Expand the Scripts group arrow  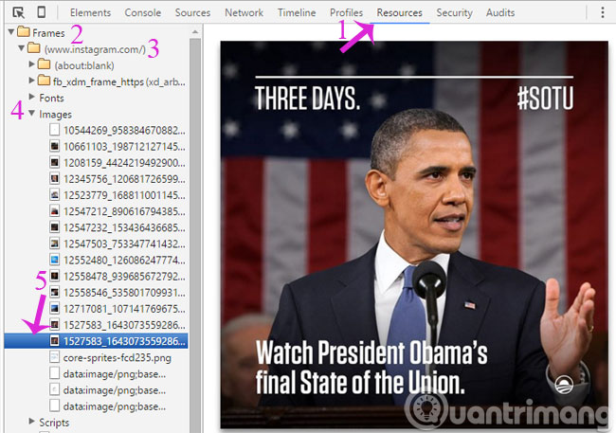(x=32, y=422)
